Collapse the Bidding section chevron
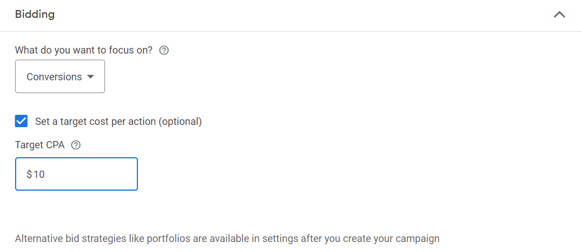This screenshot has height=252, width=582. pyautogui.click(x=559, y=15)
